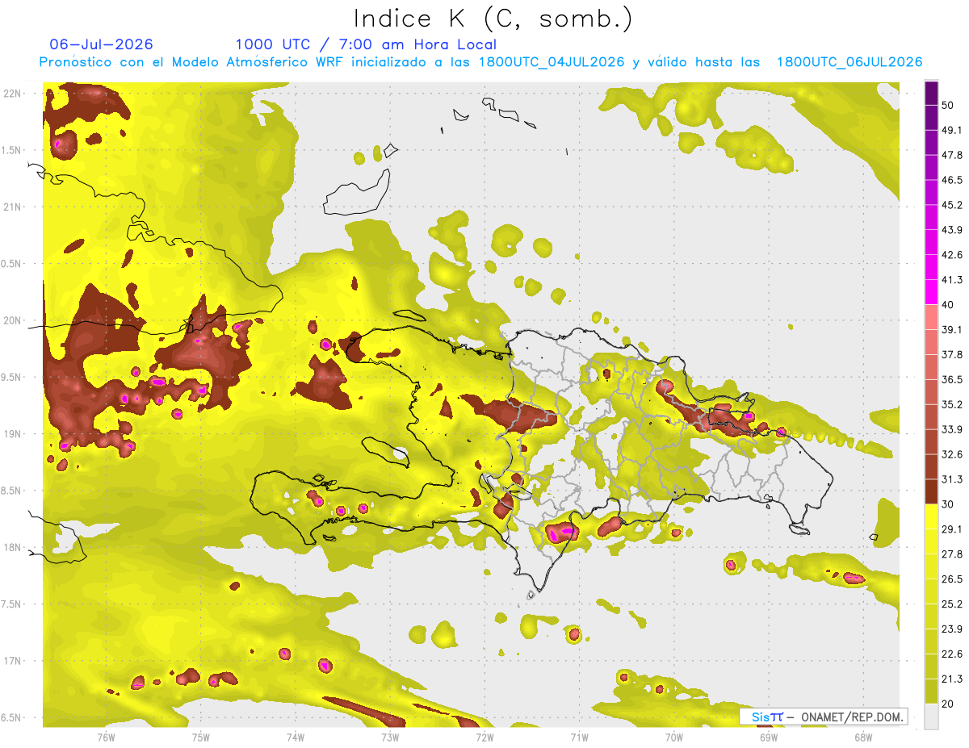This screenshot has height=748, width=969.
Task: Pick the magenta swatch just above 40
Action: click(931, 292)
